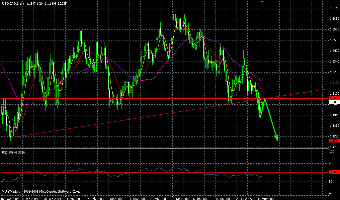Click the red 1.2063 price level tag
Image resolution: width=340 pixels, height=200 pixels.
[334, 98]
